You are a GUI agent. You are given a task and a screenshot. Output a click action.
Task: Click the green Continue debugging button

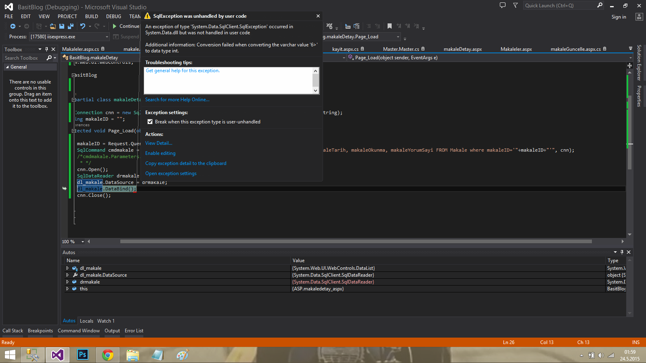(126, 26)
